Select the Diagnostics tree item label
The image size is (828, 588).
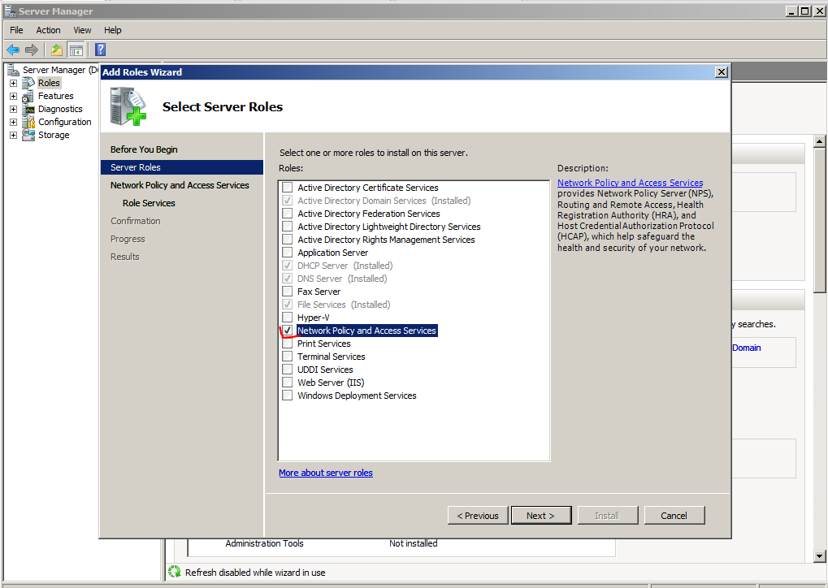60,110
